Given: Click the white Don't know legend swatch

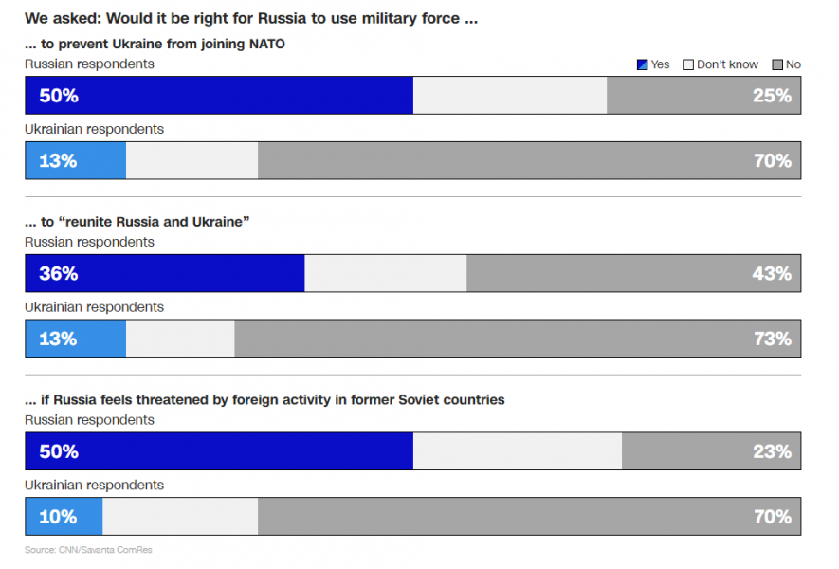Looking at the screenshot, I should click(688, 64).
